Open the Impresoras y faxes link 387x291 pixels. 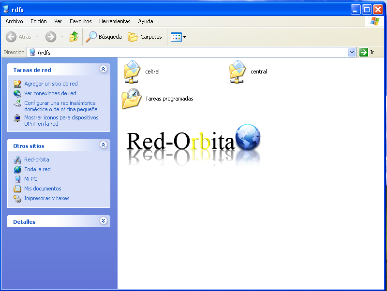[x=46, y=198]
